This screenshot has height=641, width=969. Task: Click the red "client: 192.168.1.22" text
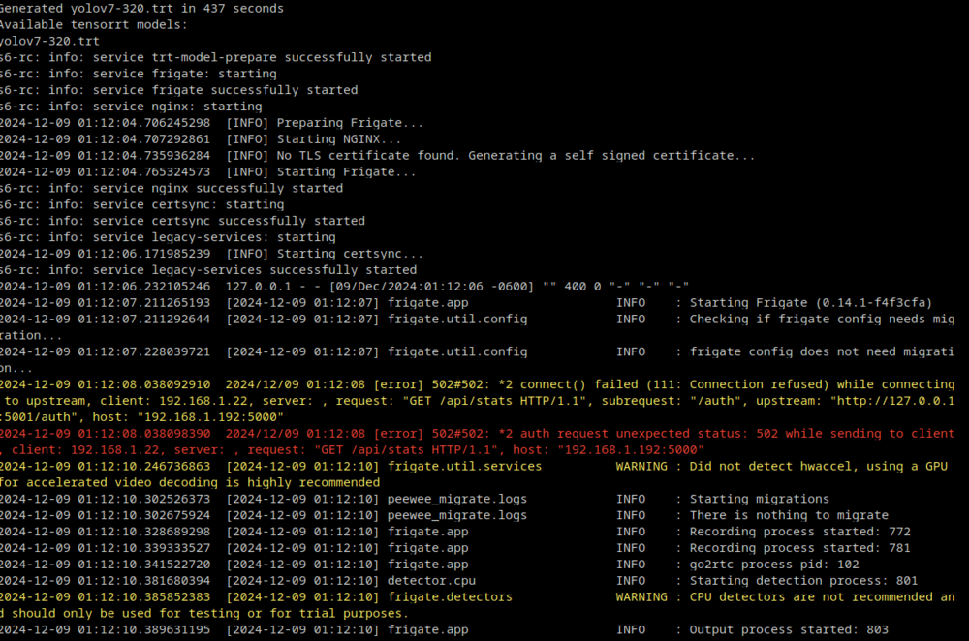click(86, 450)
